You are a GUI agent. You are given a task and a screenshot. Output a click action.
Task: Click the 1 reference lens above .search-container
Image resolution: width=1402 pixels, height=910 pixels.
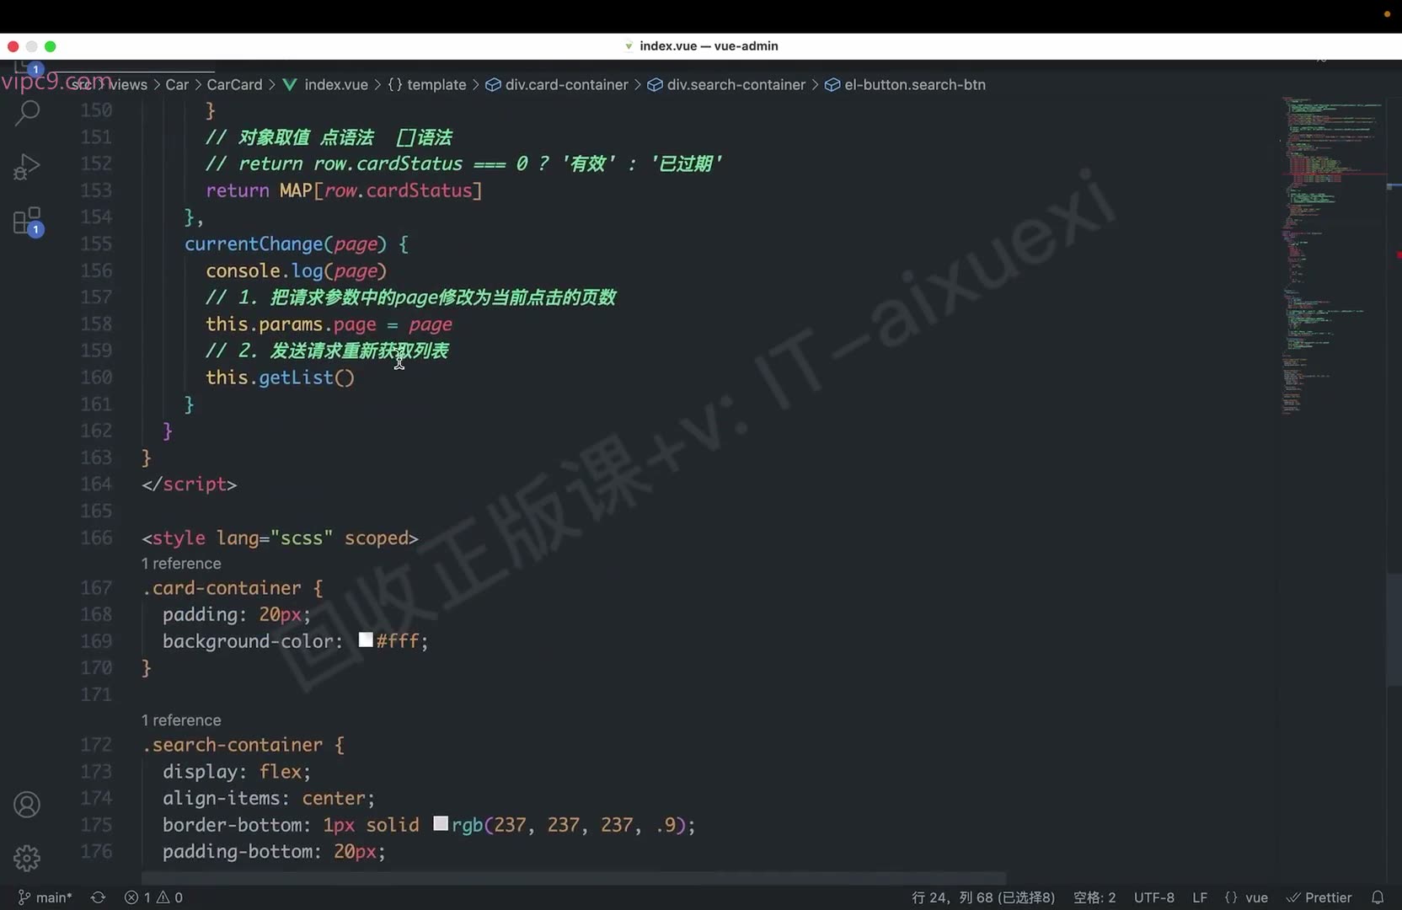click(181, 720)
